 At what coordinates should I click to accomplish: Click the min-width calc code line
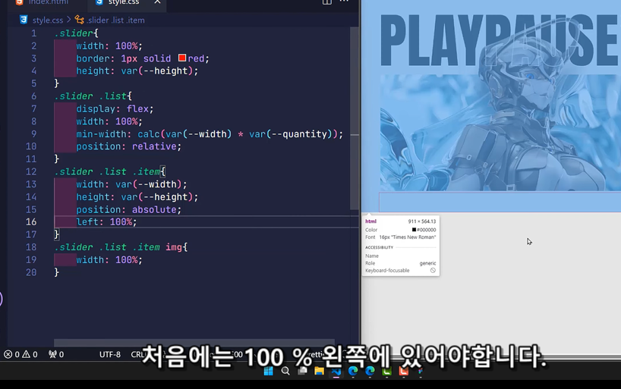(210, 134)
